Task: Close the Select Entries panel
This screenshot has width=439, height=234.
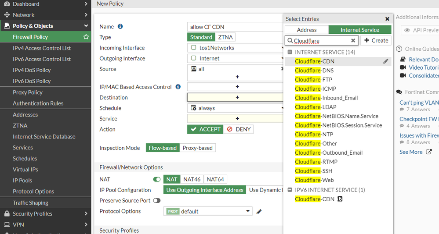Action: point(387,19)
